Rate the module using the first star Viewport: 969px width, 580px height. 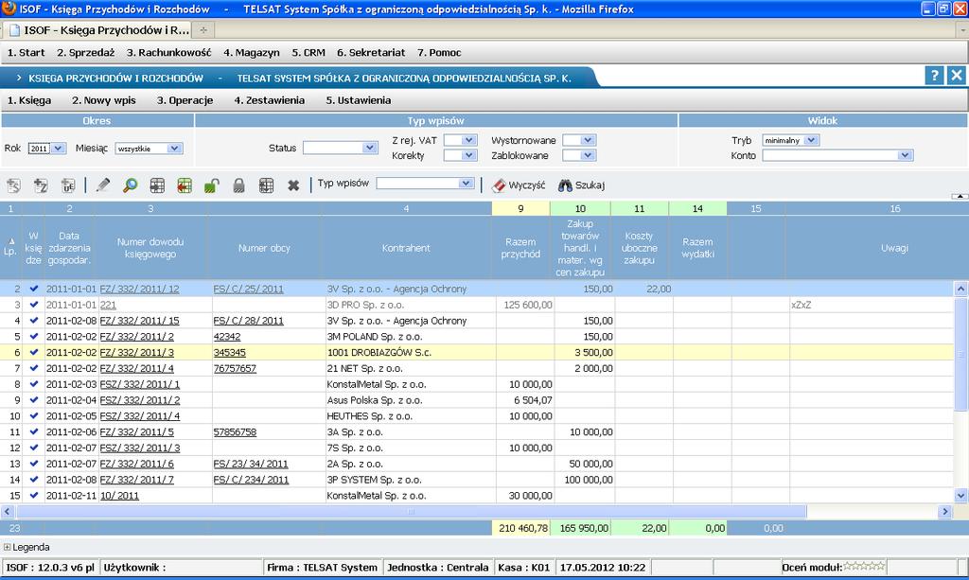[848, 567]
